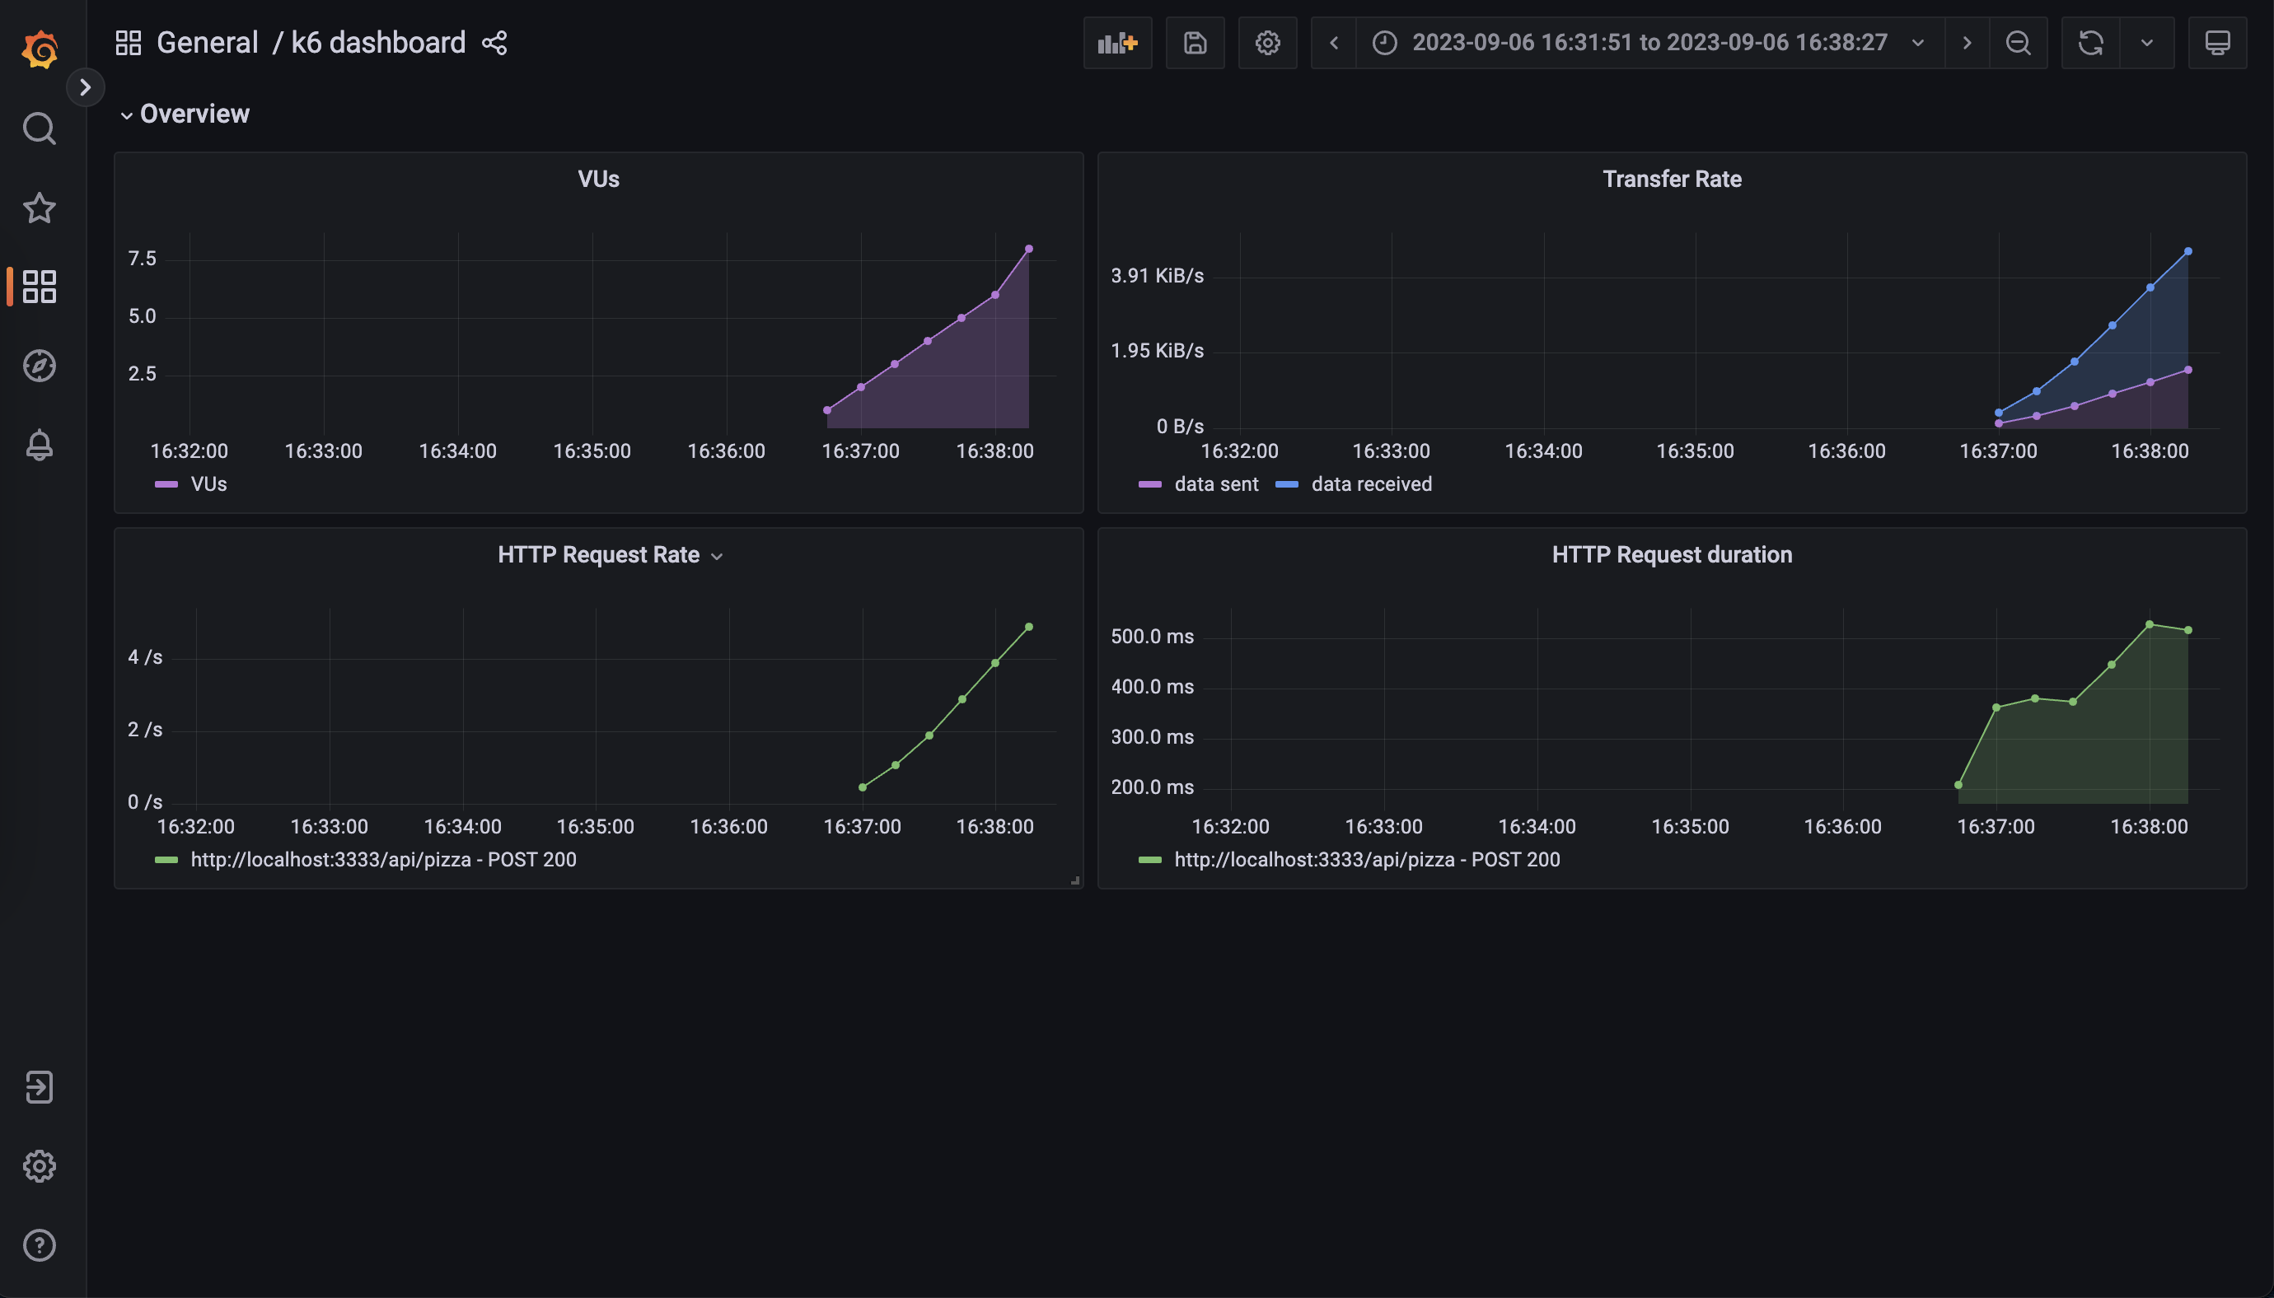This screenshot has width=2274, height=1298.
Task: Open the Alerting bell icon
Action: pyautogui.click(x=40, y=445)
